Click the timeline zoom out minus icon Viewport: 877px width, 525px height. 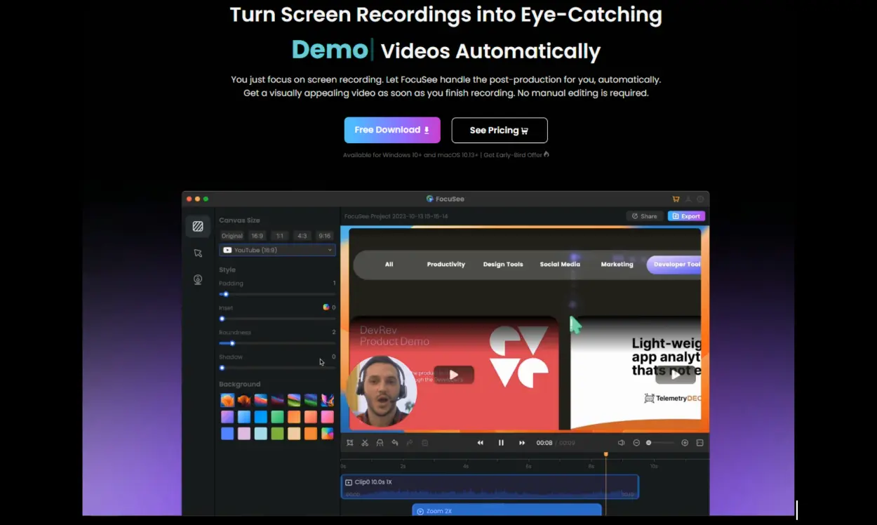click(x=636, y=443)
